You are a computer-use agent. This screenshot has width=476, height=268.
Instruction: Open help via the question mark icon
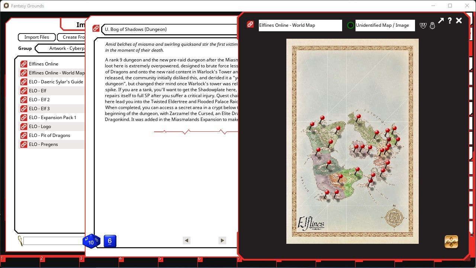click(x=450, y=21)
